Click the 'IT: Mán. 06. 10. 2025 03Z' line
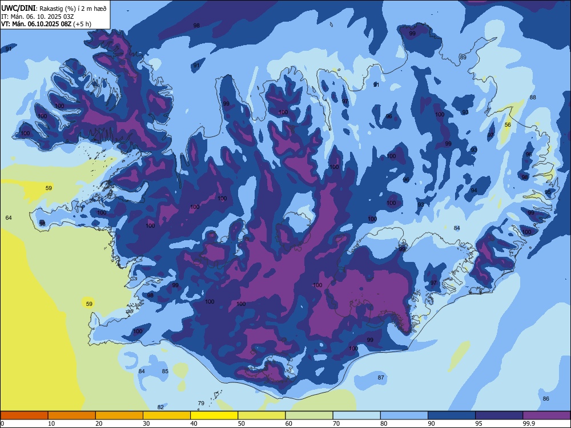 point(37,17)
